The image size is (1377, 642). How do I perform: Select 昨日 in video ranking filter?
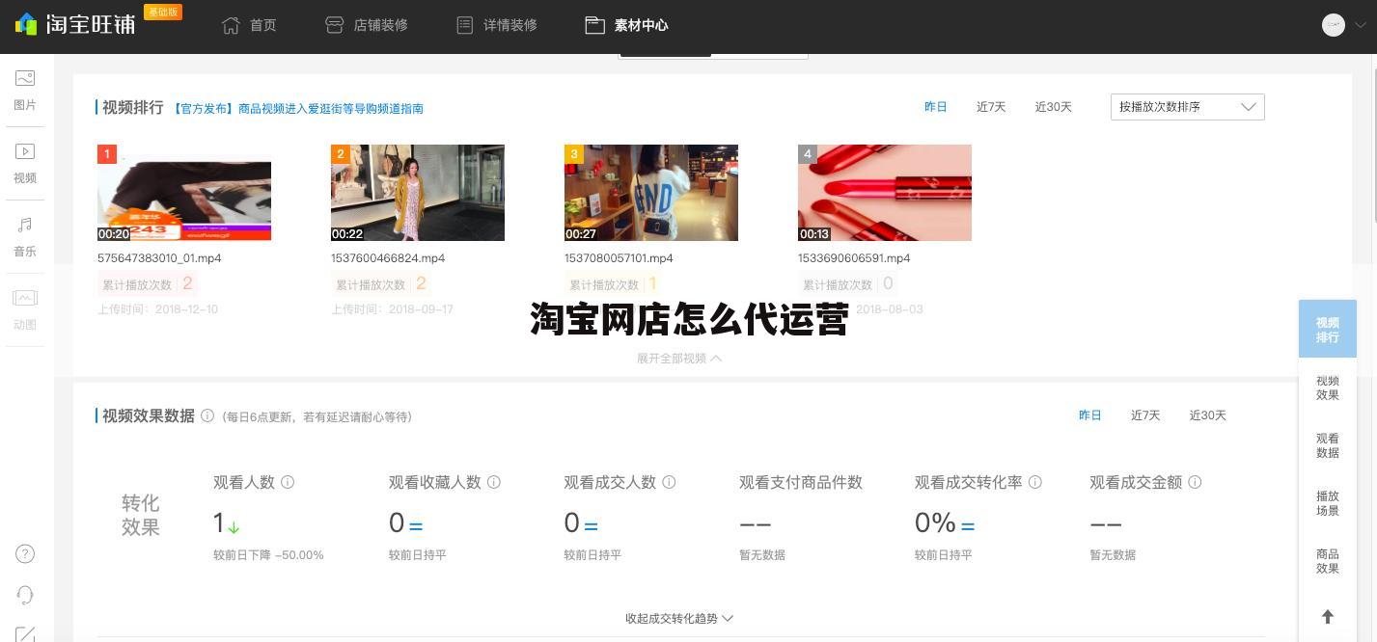point(935,107)
